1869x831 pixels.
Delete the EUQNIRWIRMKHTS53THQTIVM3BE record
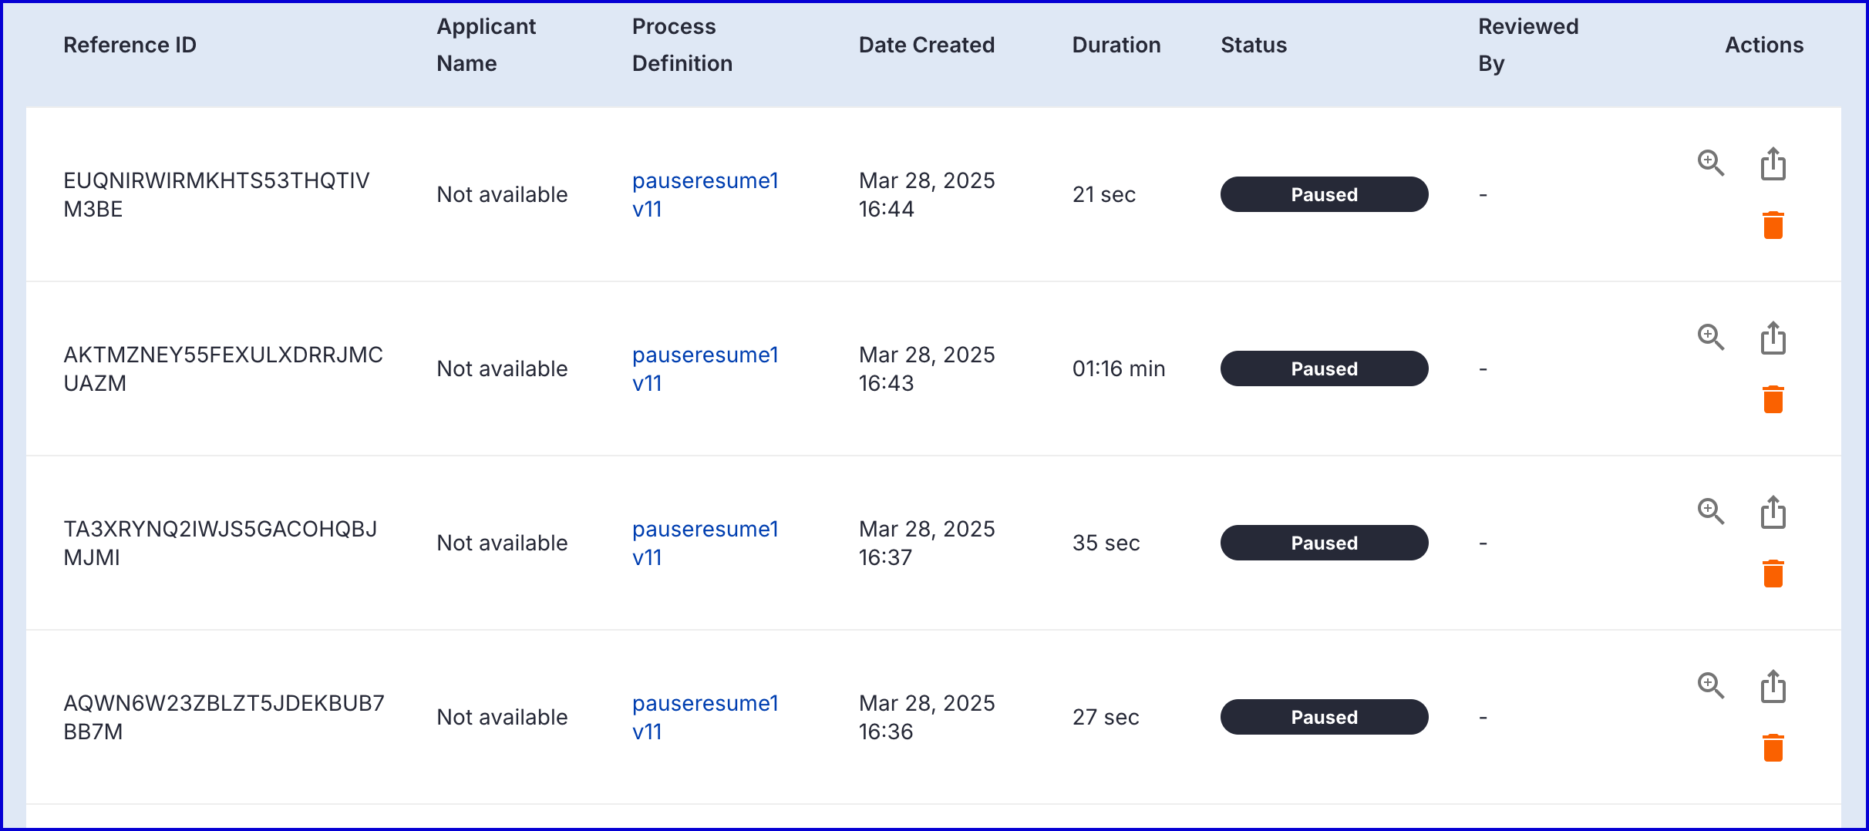point(1773,225)
